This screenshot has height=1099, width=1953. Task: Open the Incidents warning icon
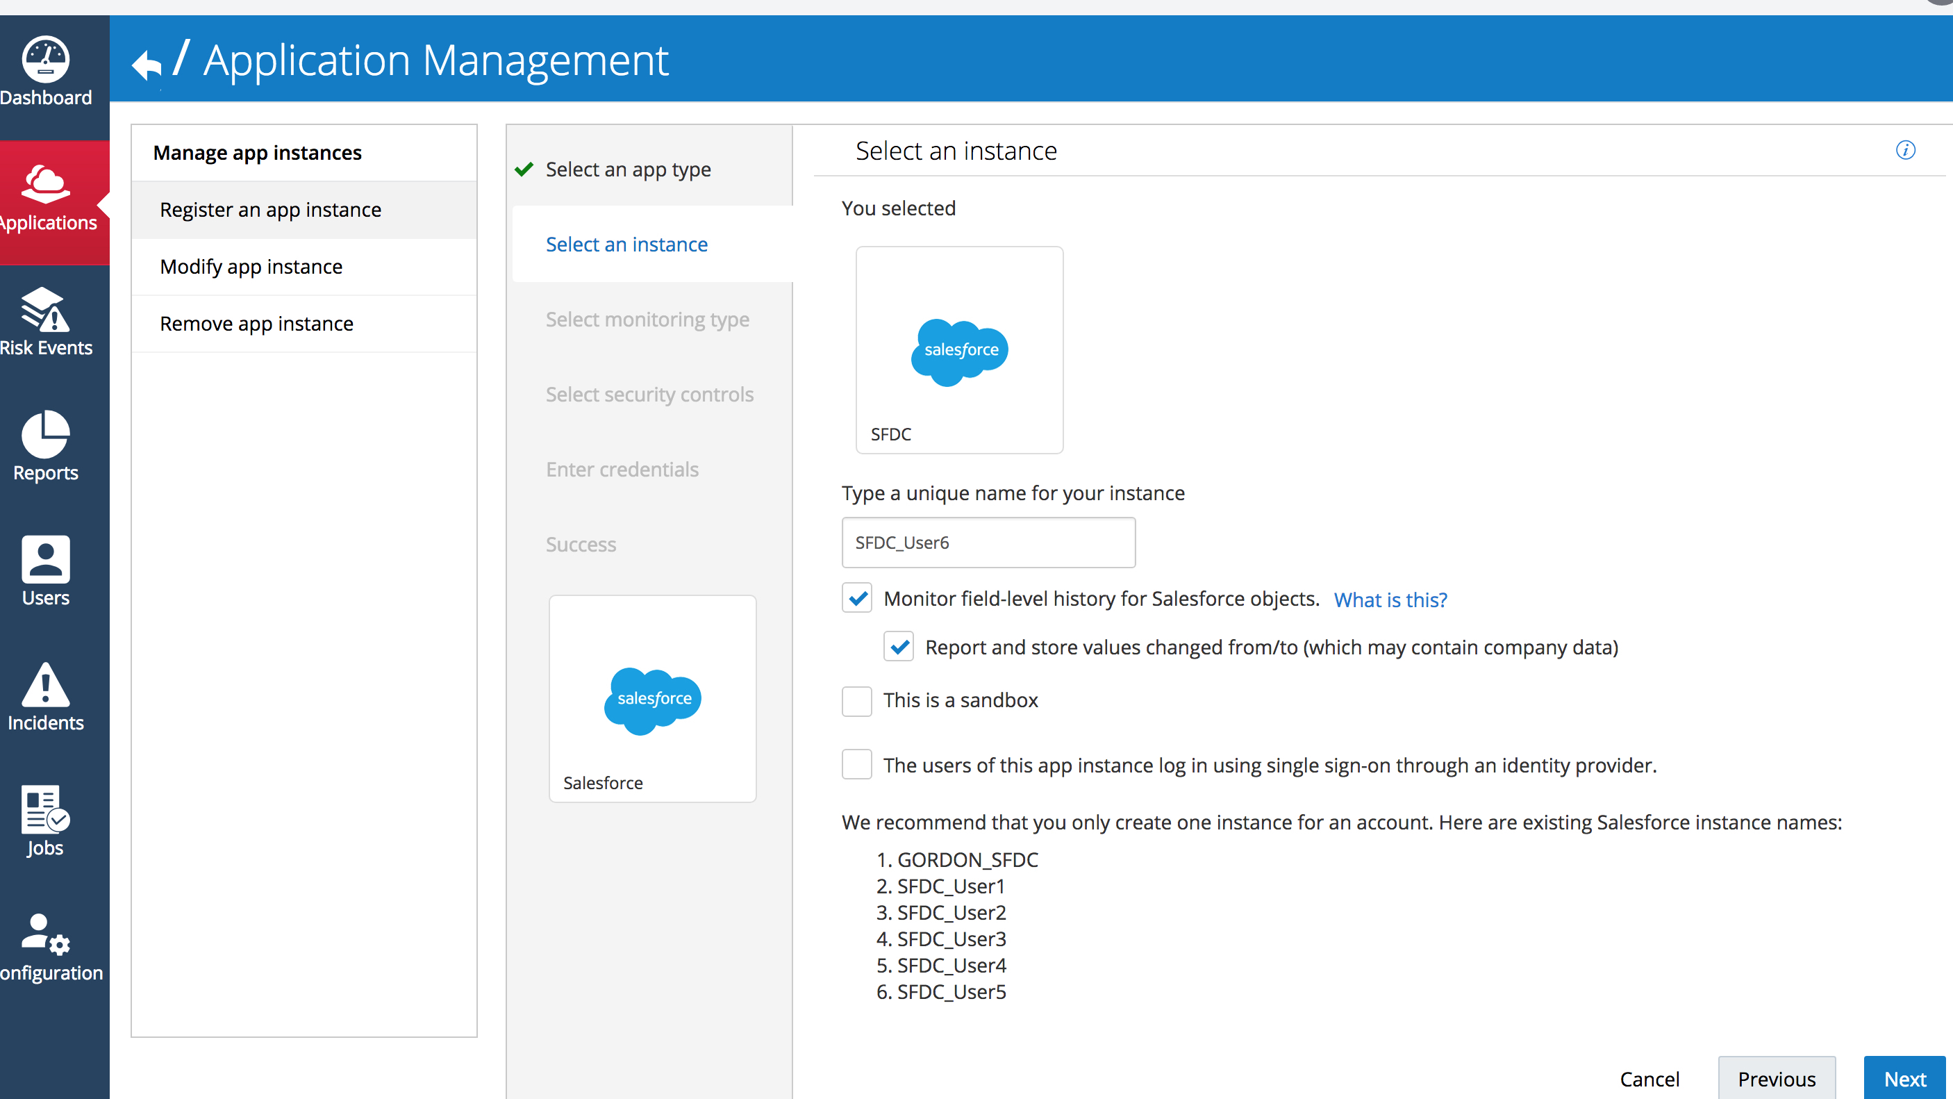[x=45, y=685]
